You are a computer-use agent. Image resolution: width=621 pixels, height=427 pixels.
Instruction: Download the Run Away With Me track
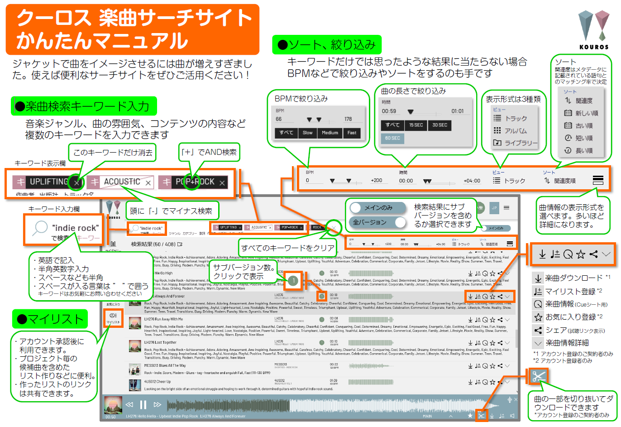(x=470, y=320)
